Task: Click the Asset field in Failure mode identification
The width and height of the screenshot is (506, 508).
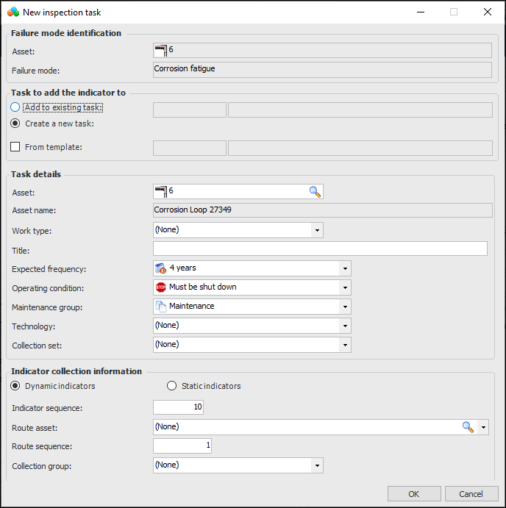Action: 322,51
